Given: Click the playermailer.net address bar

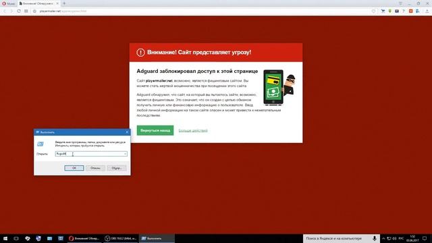Looking at the screenshot, I should pos(204,11).
